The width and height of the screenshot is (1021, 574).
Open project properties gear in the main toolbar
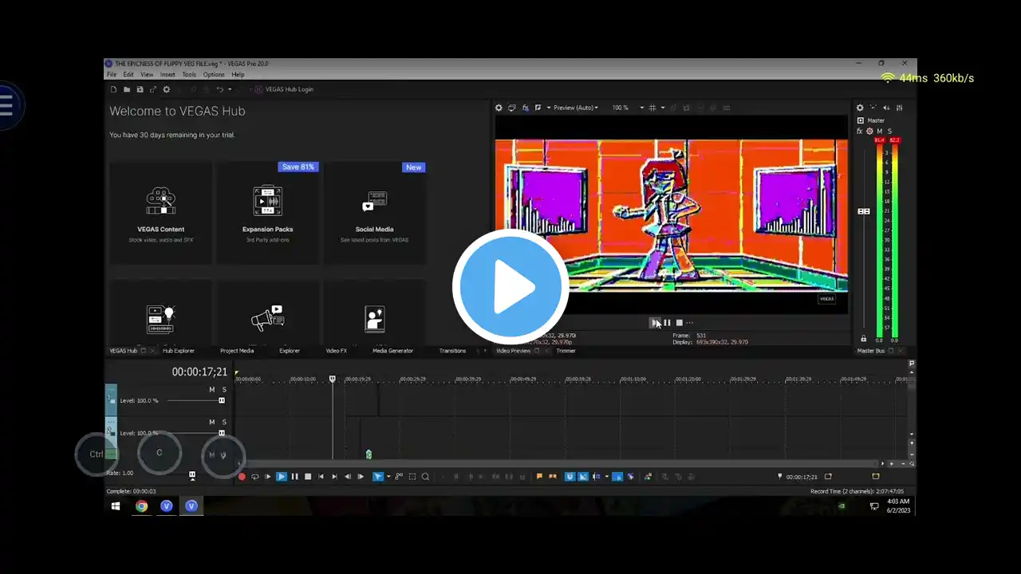click(167, 89)
